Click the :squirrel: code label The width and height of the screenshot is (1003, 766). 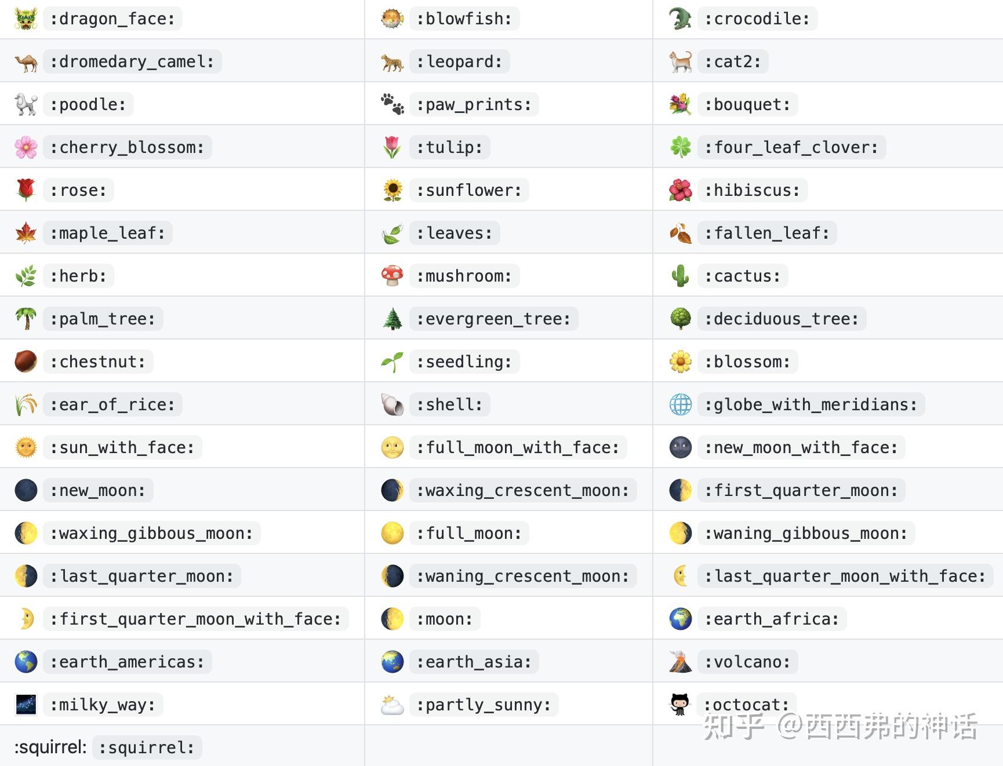pyautogui.click(x=147, y=747)
